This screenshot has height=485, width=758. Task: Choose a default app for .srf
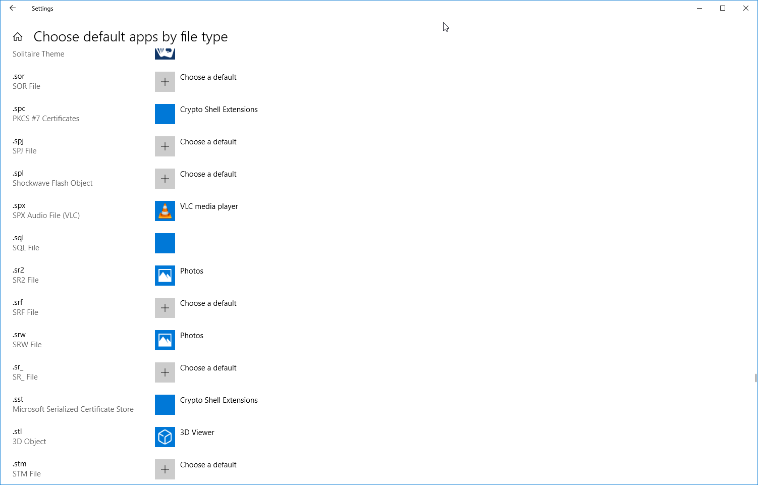coord(208,303)
